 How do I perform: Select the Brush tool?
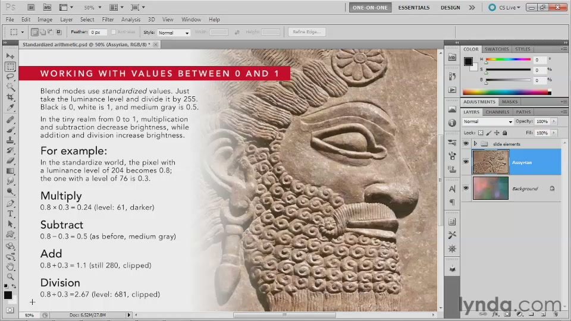[x=10, y=130]
